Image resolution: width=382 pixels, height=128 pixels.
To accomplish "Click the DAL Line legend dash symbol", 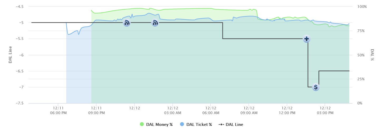I will [221, 125].
